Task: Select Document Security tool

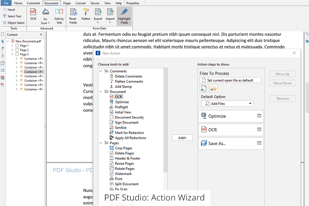Action: pos(127,117)
